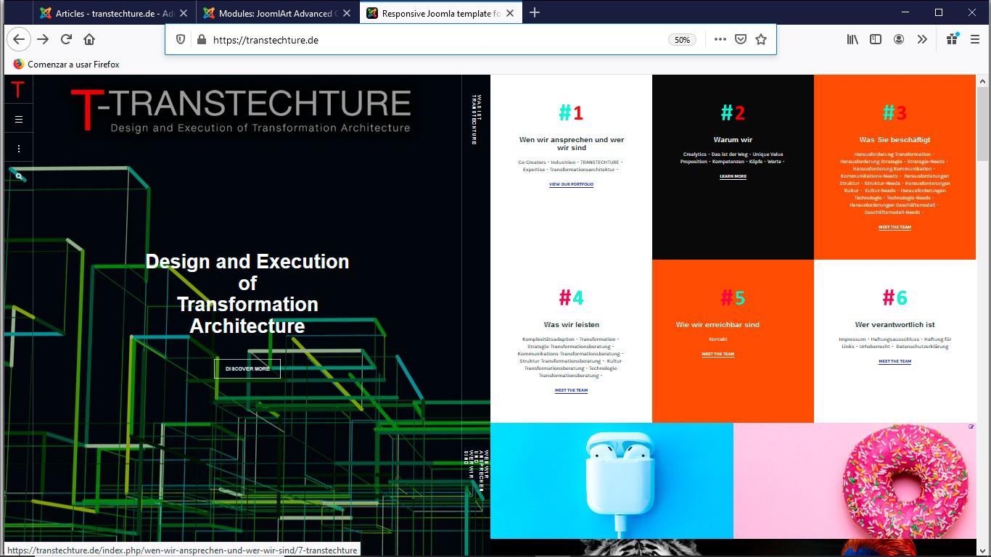The height and width of the screenshot is (557, 991).
Task: Click VIEW OUR PORTFOLIO link under #1
Action: coord(571,184)
